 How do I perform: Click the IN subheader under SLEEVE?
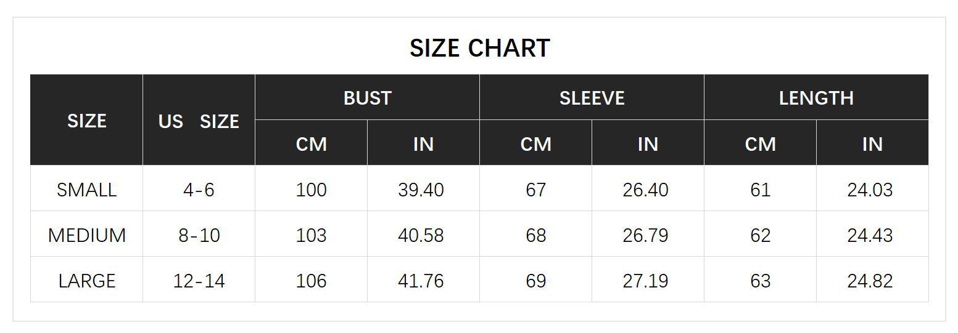click(x=648, y=143)
